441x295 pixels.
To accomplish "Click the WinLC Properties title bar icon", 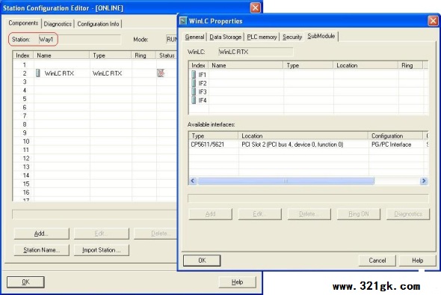I will (x=183, y=21).
